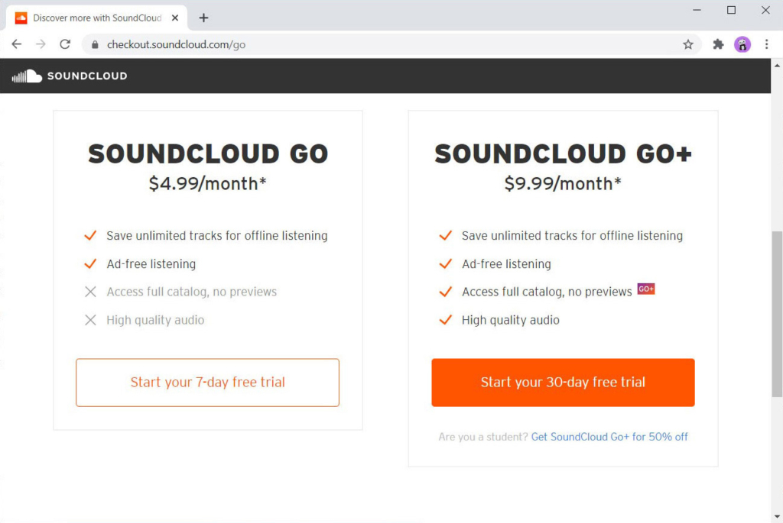Click the address bar URL
783x523 pixels.
tap(176, 44)
